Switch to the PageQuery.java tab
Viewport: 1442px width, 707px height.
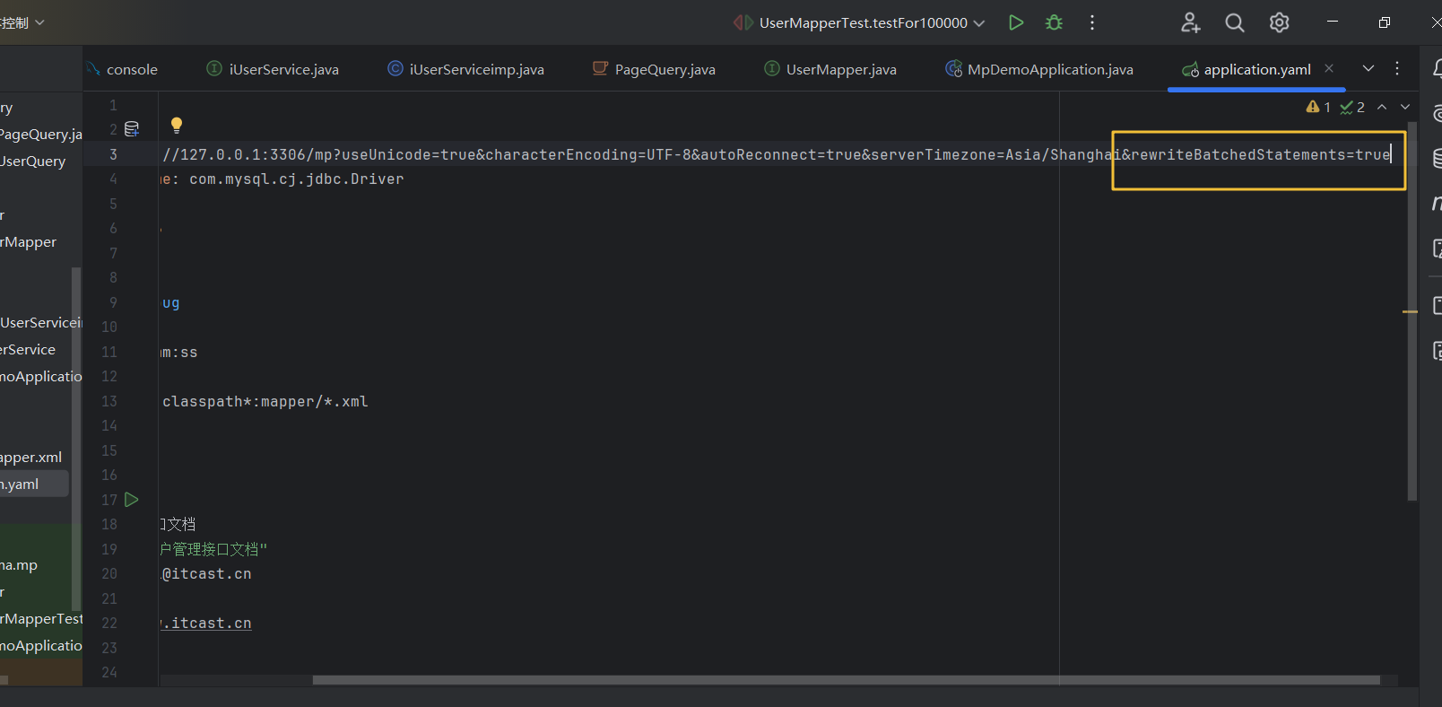coord(665,69)
